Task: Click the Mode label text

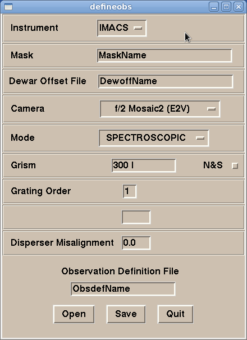Action: pos(22,137)
